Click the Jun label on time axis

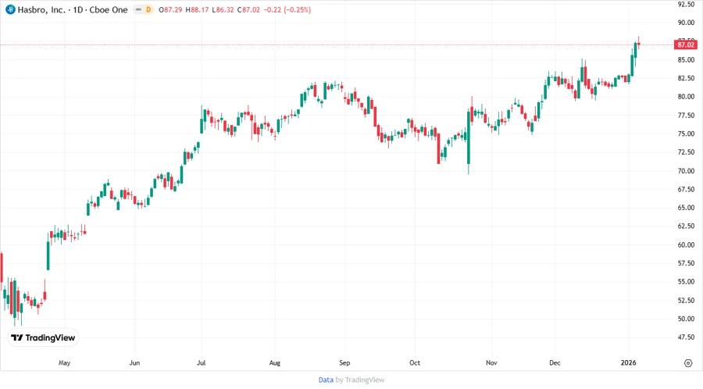point(134,362)
